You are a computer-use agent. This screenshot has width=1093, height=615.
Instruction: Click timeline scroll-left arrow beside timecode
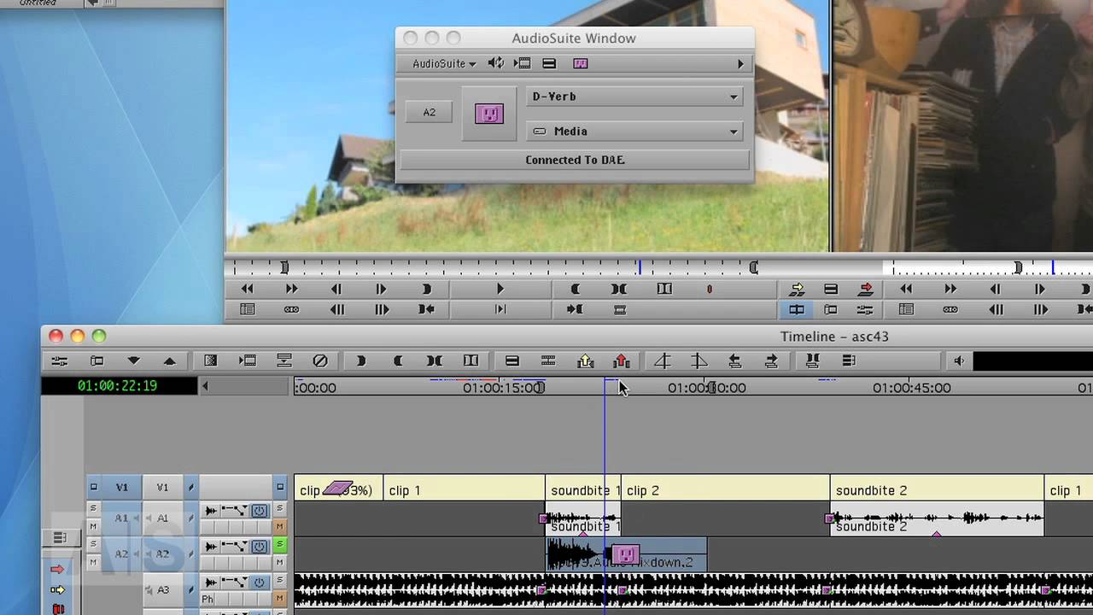pos(205,387)
